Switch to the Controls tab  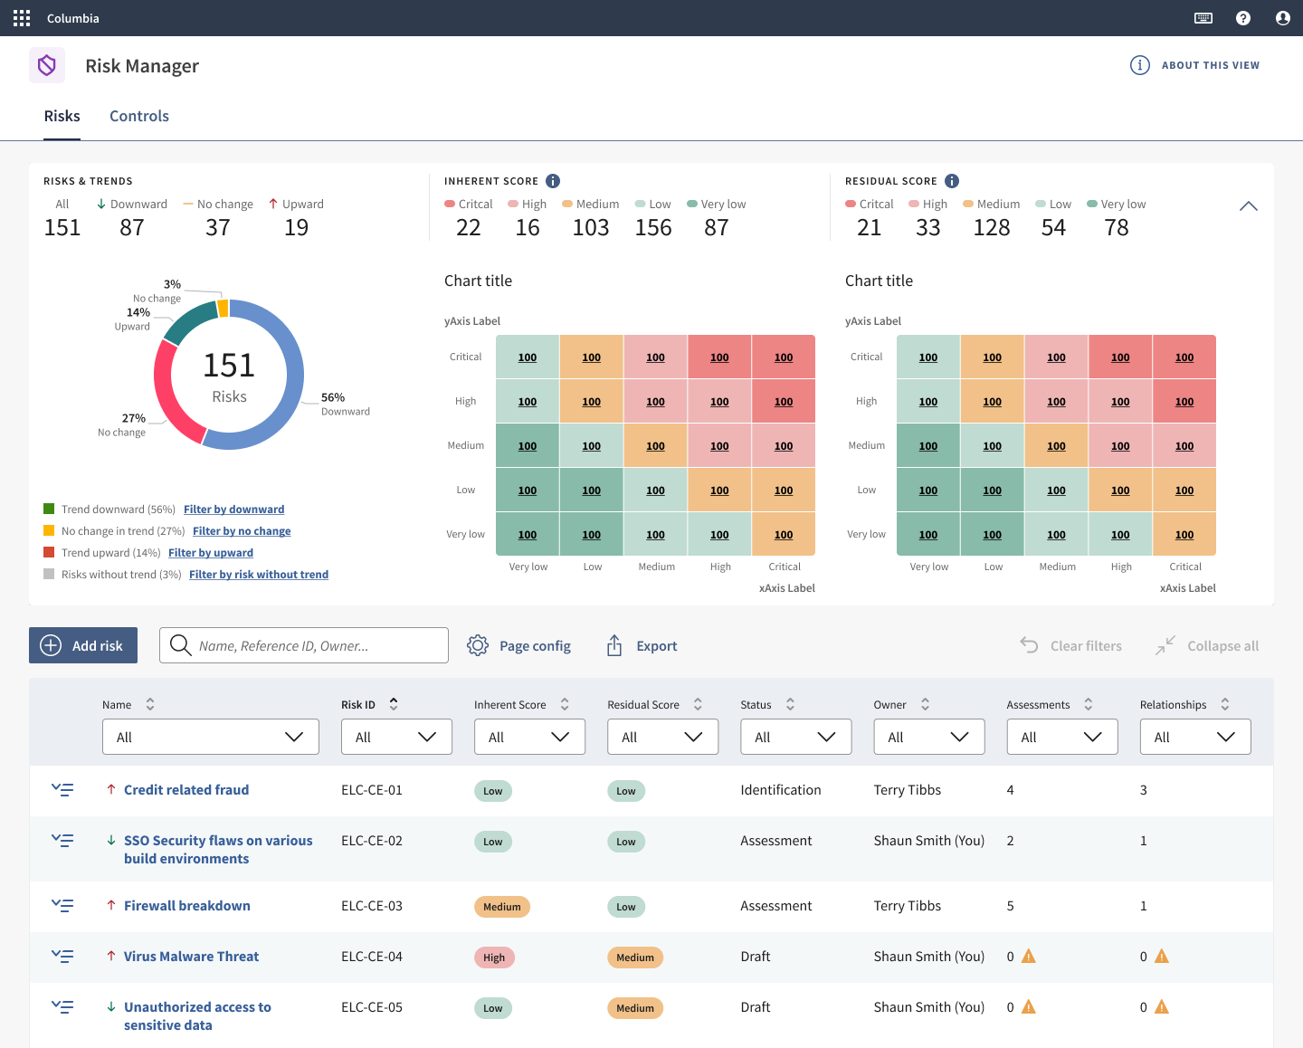pos(139,116)
